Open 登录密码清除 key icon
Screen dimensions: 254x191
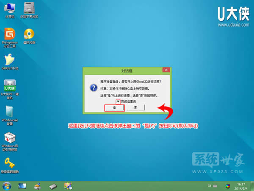pyautogui.click(x=9, y=164)
